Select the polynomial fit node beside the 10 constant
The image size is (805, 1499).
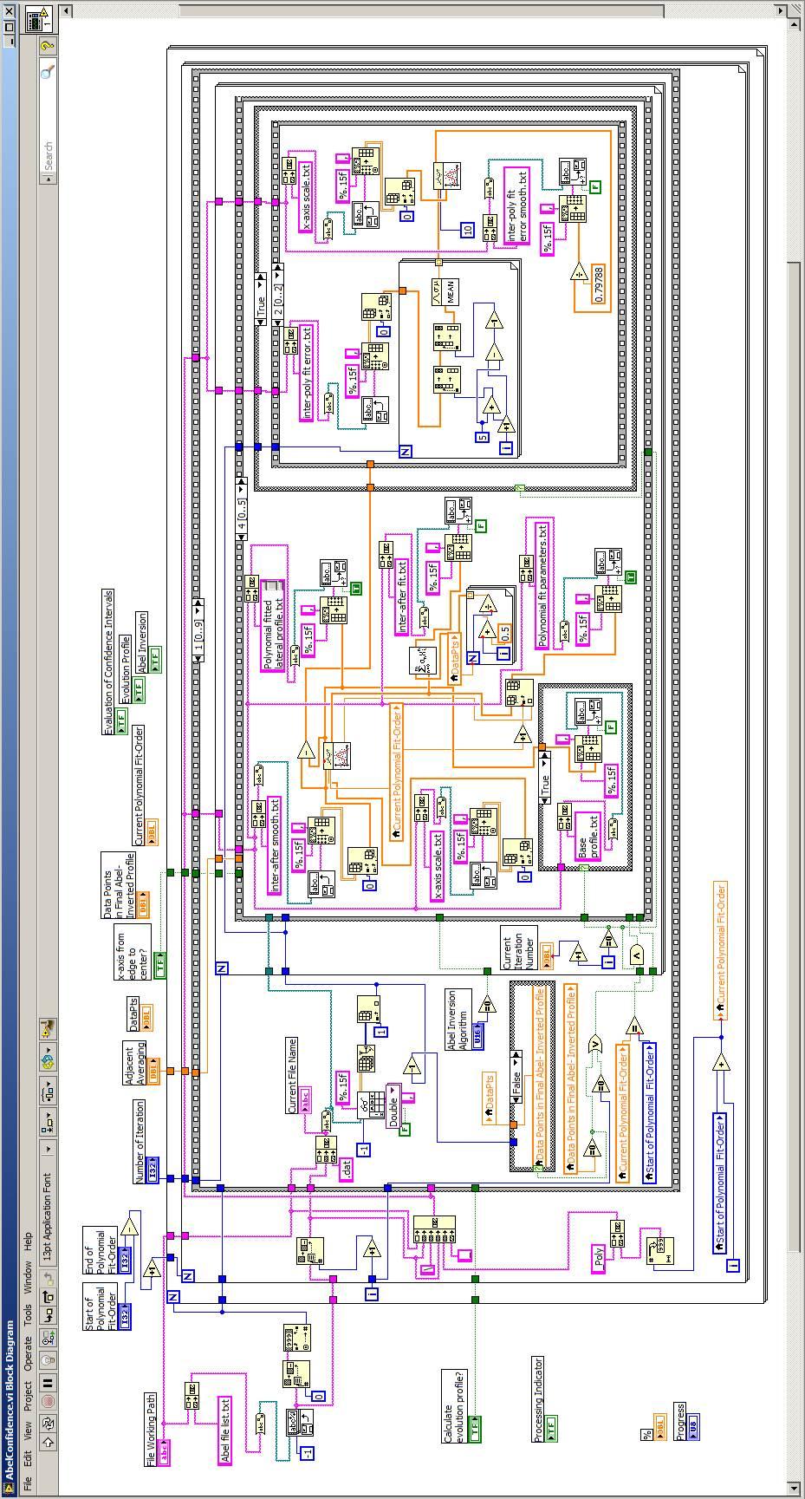pyautogui.click(x=449, y=176)
